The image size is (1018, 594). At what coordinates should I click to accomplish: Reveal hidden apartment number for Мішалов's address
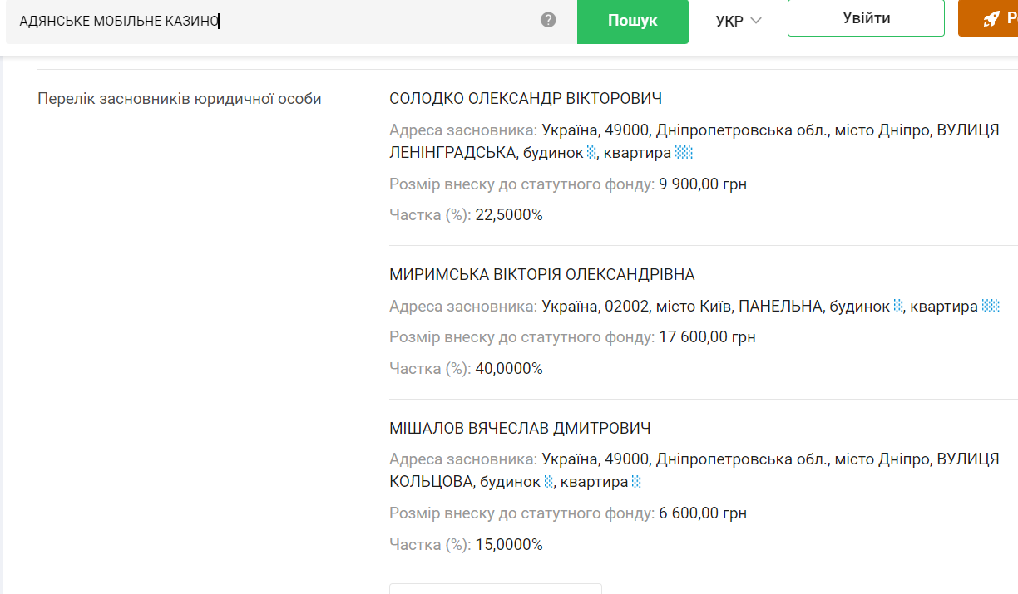[x=636, y=483]
